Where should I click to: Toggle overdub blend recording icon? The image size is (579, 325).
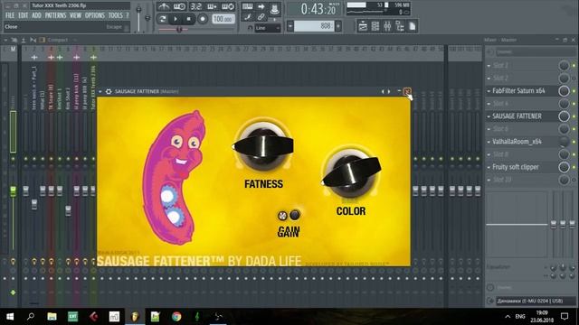coord(212,6)
